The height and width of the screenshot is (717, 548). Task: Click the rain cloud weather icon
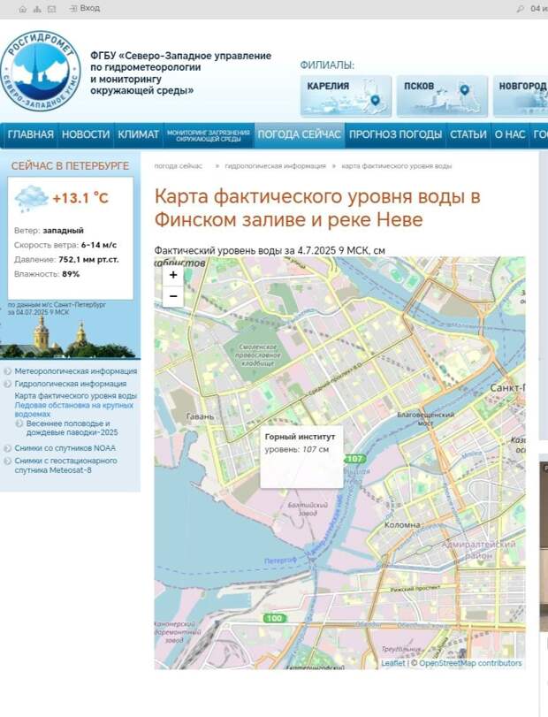31,198
